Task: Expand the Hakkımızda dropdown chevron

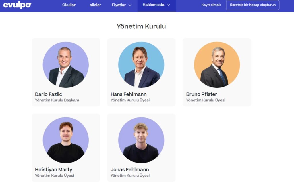Action: (168, 5)
